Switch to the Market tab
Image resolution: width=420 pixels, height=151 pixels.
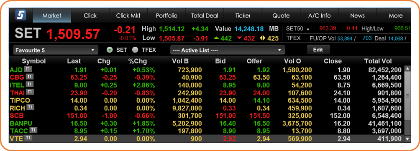click(52, 15)
